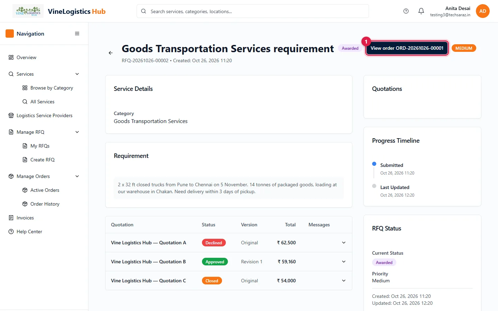The width and height of the screenshot is (498, 311).
Task: Click the search magnifier icon in search bar
Action: (x=144, y=11)
